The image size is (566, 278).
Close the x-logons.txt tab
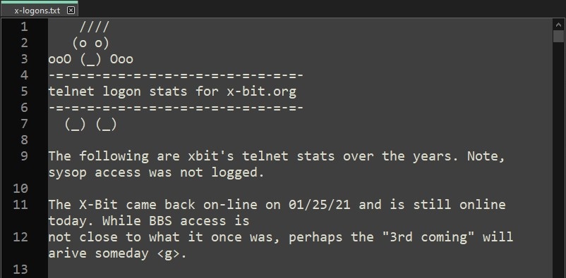tap(71, 11)
